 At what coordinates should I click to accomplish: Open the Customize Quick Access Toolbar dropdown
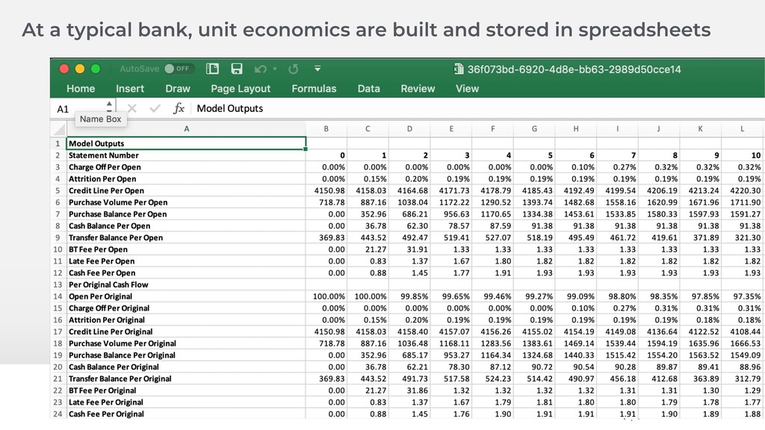point(318,69)
